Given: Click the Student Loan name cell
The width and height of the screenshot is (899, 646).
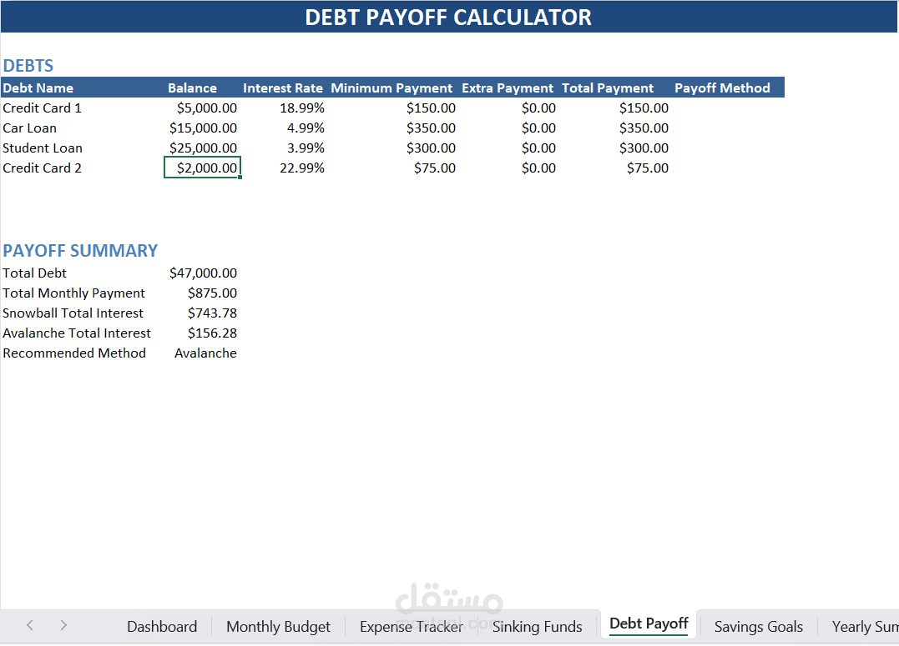Looking at the screenshot, I should coord(43,148).
